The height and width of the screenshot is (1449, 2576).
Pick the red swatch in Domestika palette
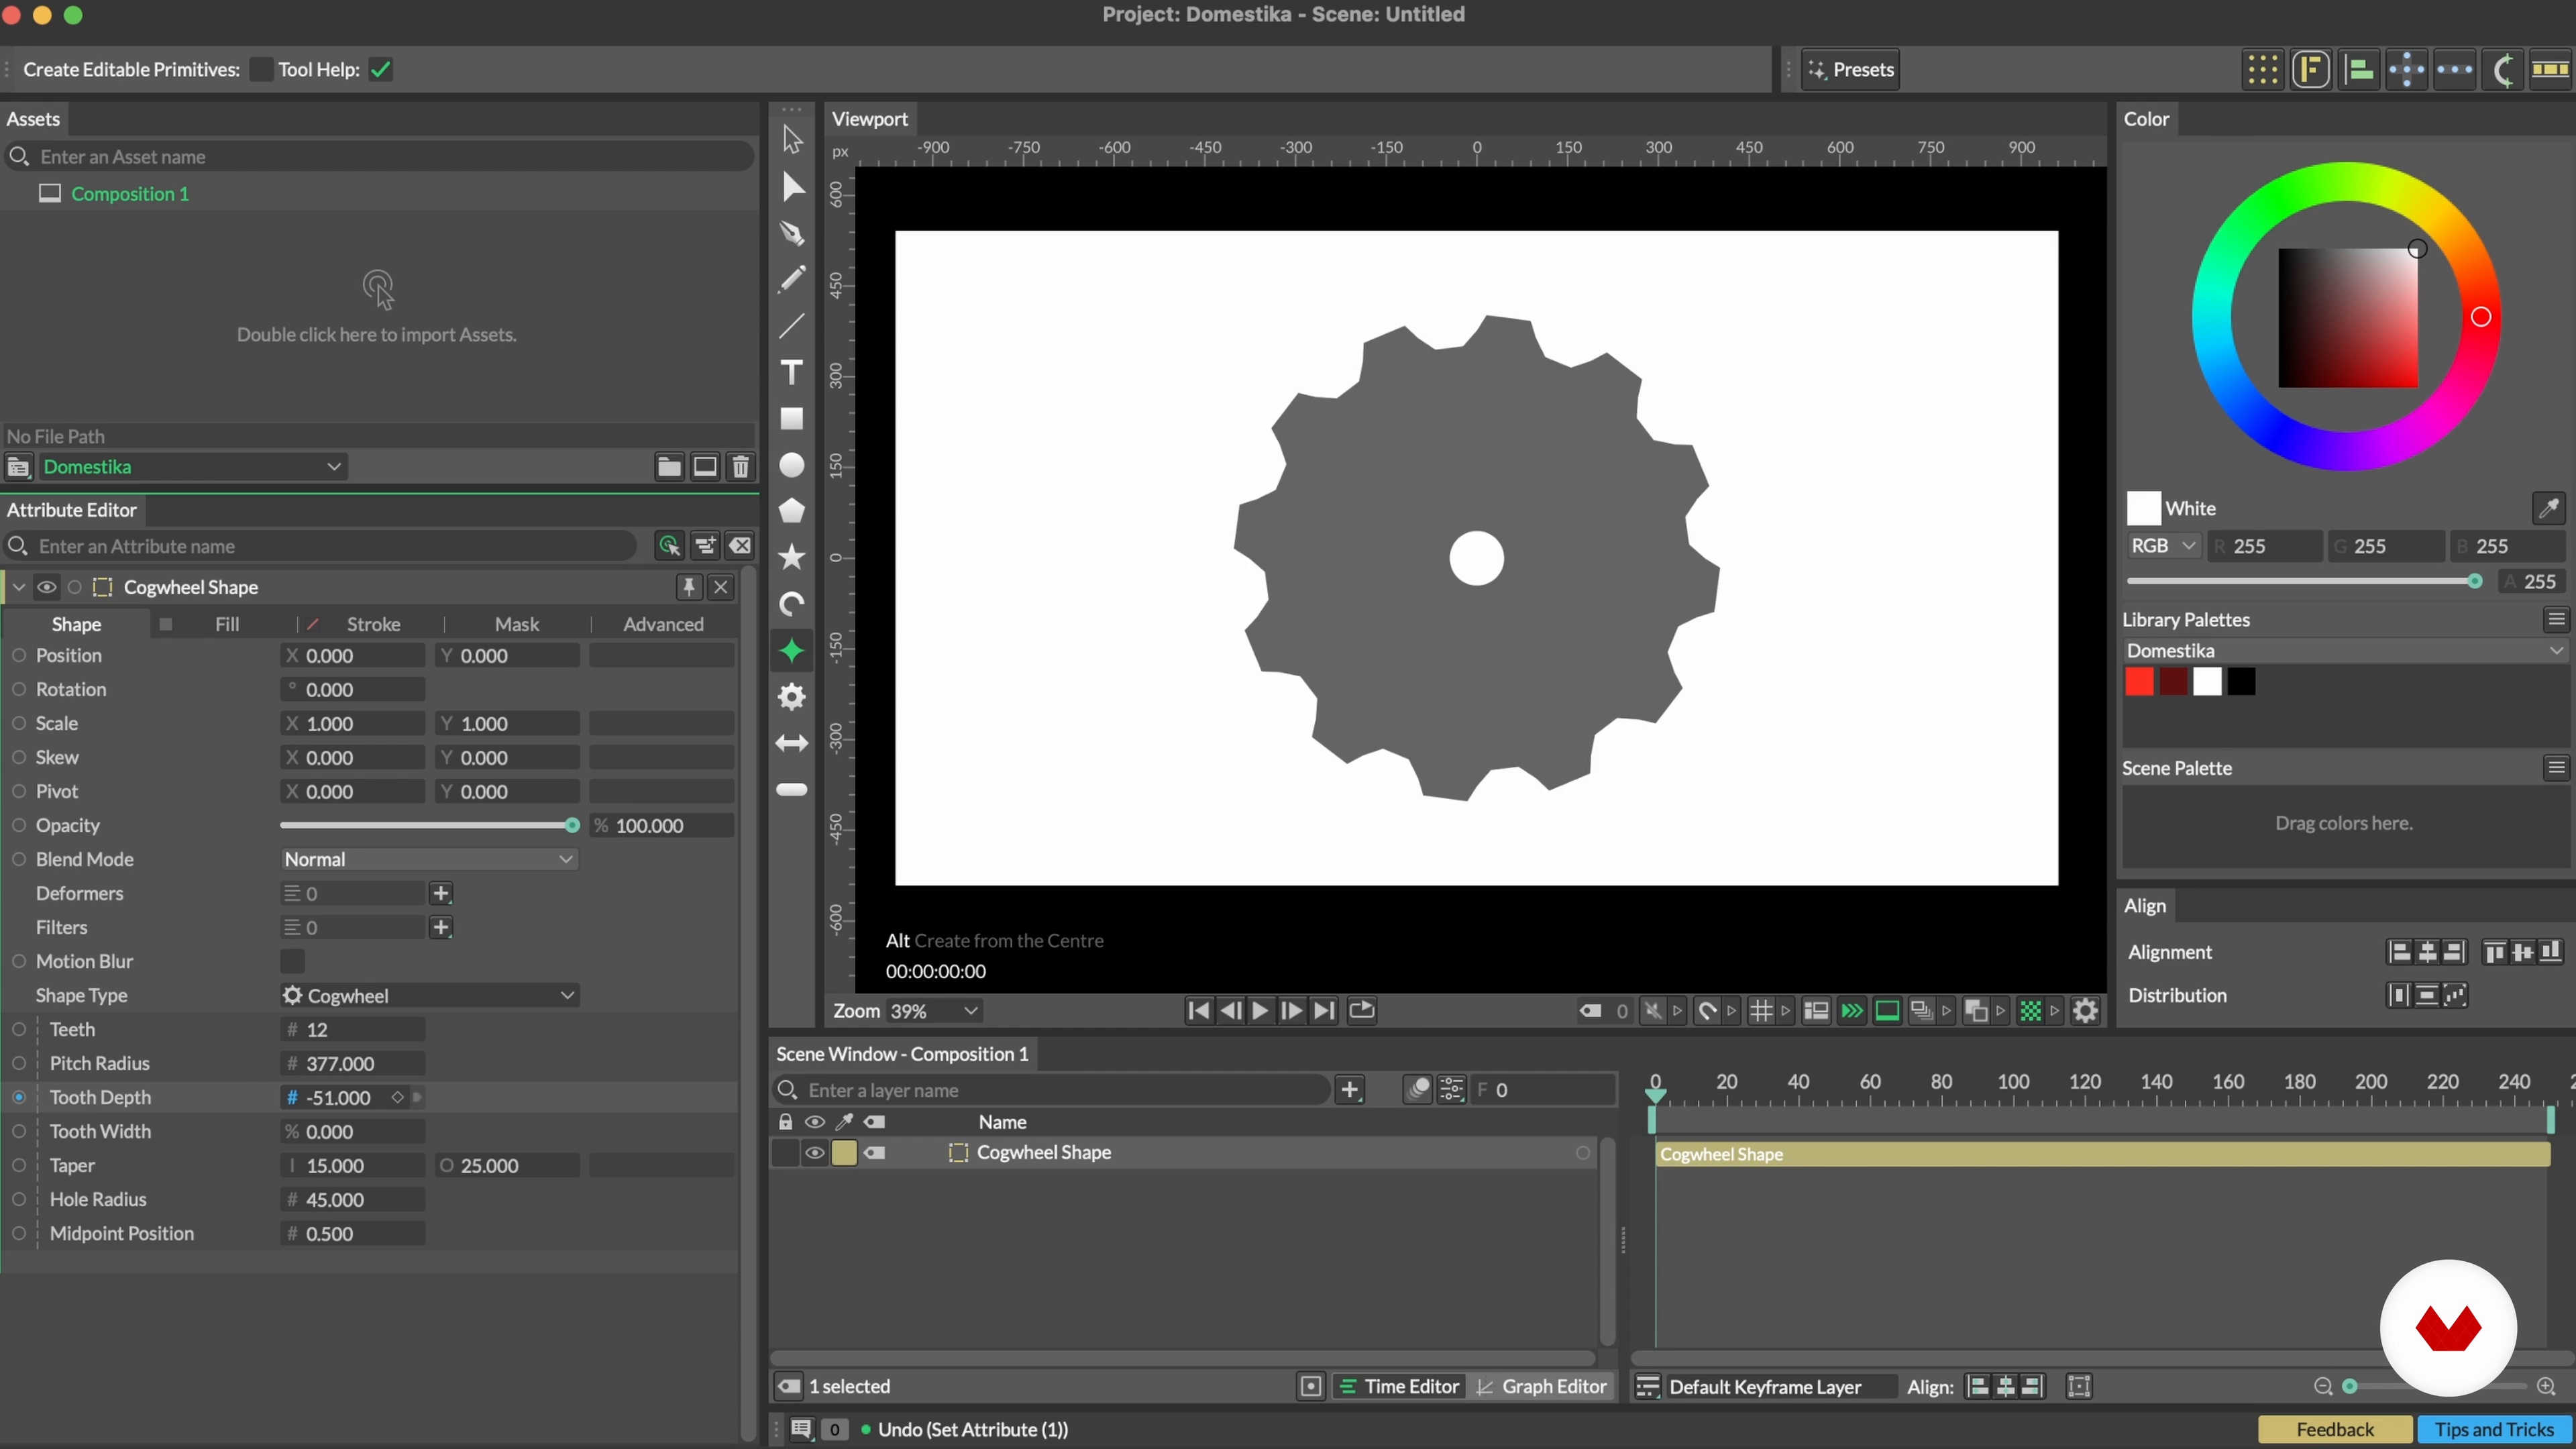2139,682
